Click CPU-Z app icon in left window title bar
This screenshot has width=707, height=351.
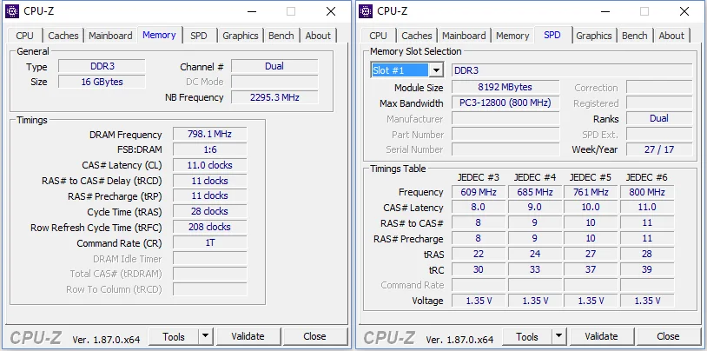(x=12, y=11)
